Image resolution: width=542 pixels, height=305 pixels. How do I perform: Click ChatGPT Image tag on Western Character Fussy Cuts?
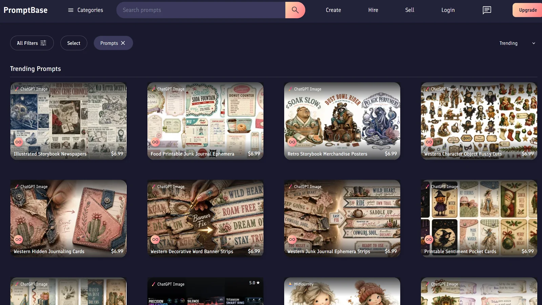point(442,89)
